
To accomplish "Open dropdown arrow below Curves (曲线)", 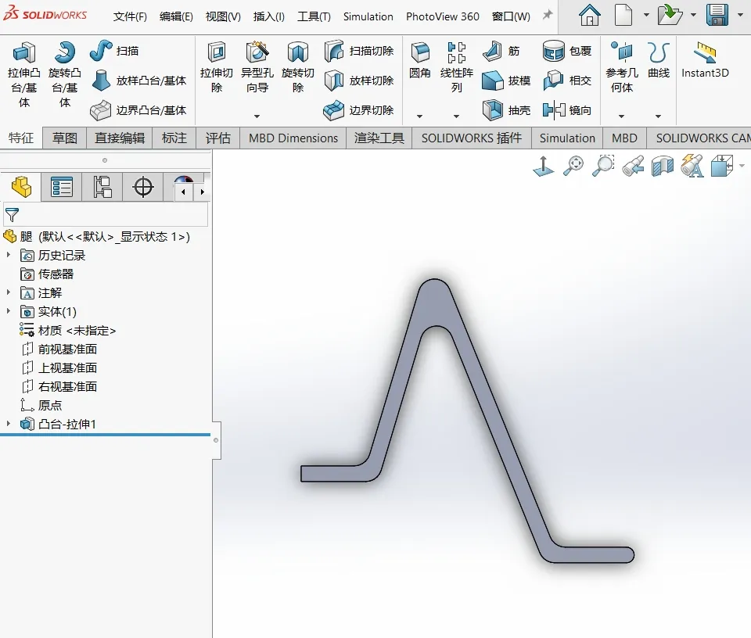I will tap(658, 116).
